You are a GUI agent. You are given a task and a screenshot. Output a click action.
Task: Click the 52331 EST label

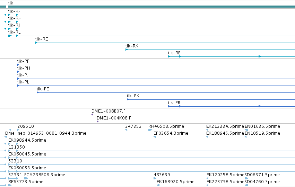tap(15, 175)
